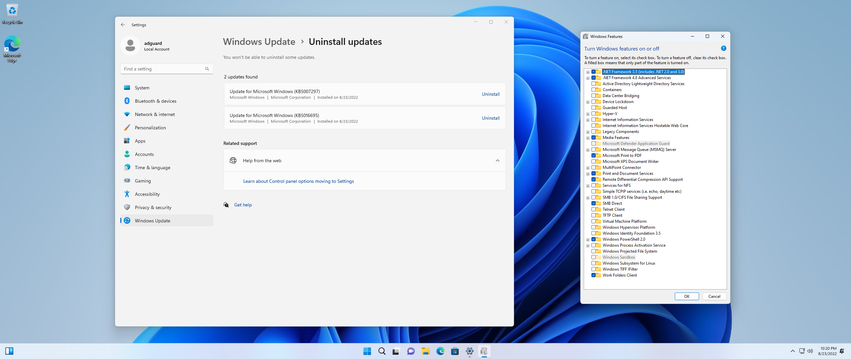Open Task View on the taskbar

(x=396, y=351)
